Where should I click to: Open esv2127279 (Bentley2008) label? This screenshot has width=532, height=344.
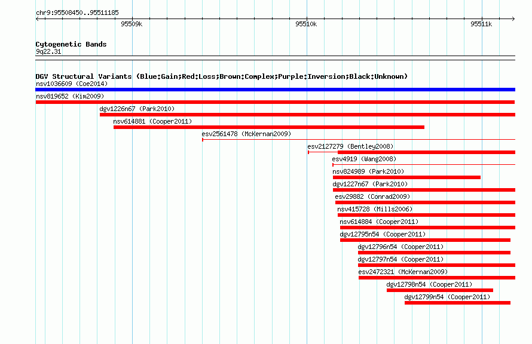pyautogui.click(x=350, y=146)
